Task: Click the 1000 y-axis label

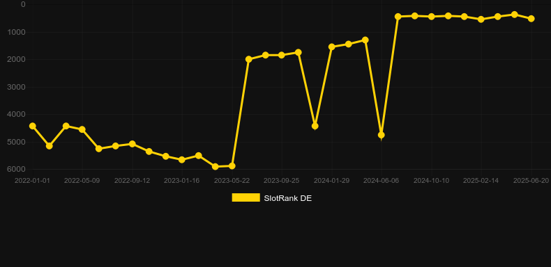Action: (x=17, y=32)
